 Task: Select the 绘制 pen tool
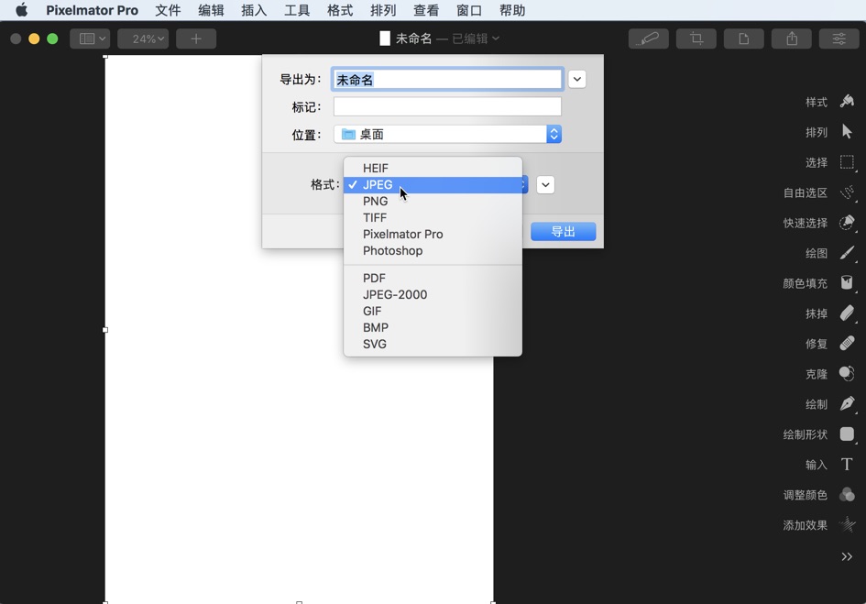point(847,403)
